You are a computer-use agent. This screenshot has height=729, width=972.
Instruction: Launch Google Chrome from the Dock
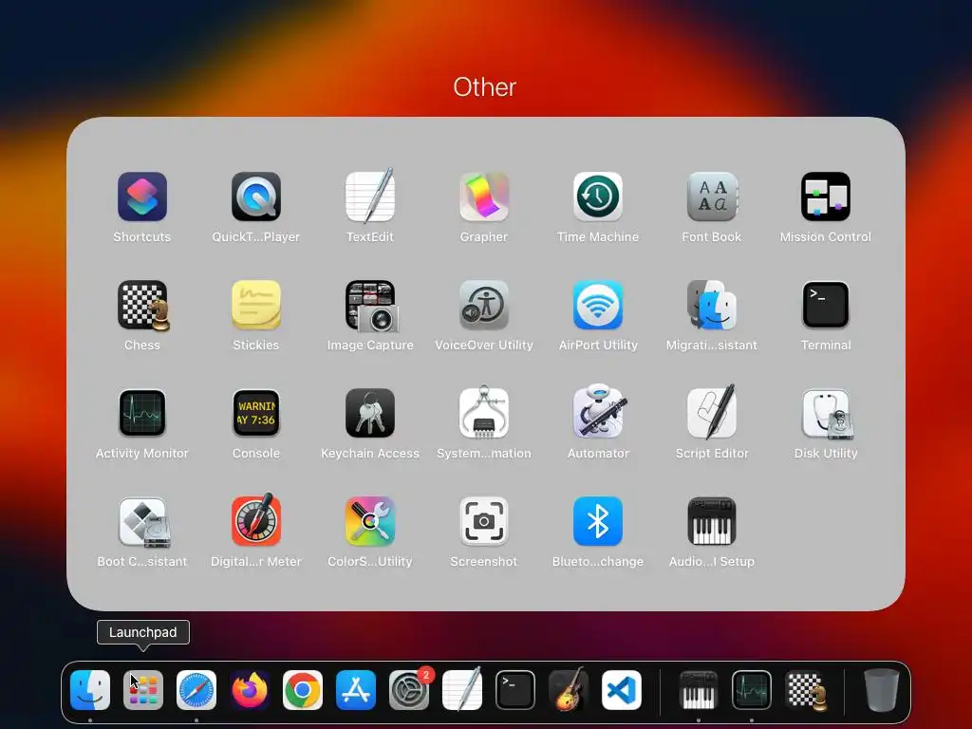pyautogui.click(x=303, y=690)
